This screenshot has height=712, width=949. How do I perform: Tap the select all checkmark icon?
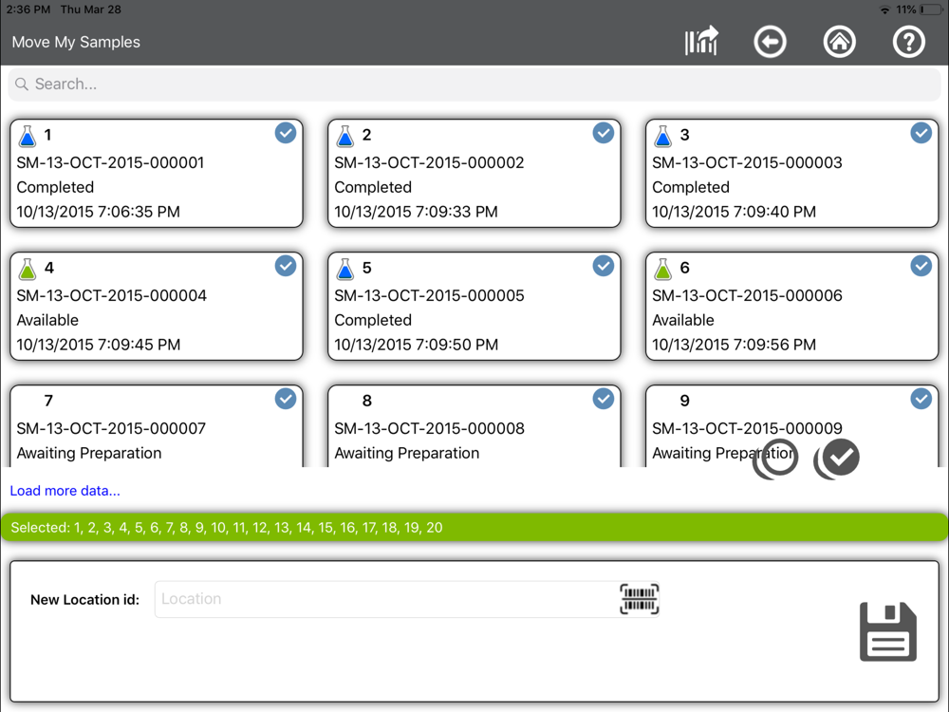point(838,459)
